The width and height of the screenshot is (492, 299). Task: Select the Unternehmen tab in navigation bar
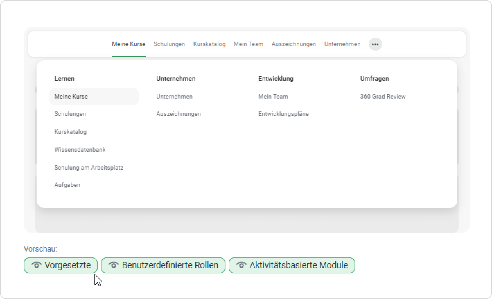click(342, 44)
